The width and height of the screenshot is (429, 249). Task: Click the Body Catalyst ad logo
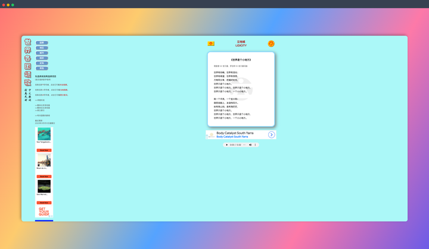pos(211,135)
